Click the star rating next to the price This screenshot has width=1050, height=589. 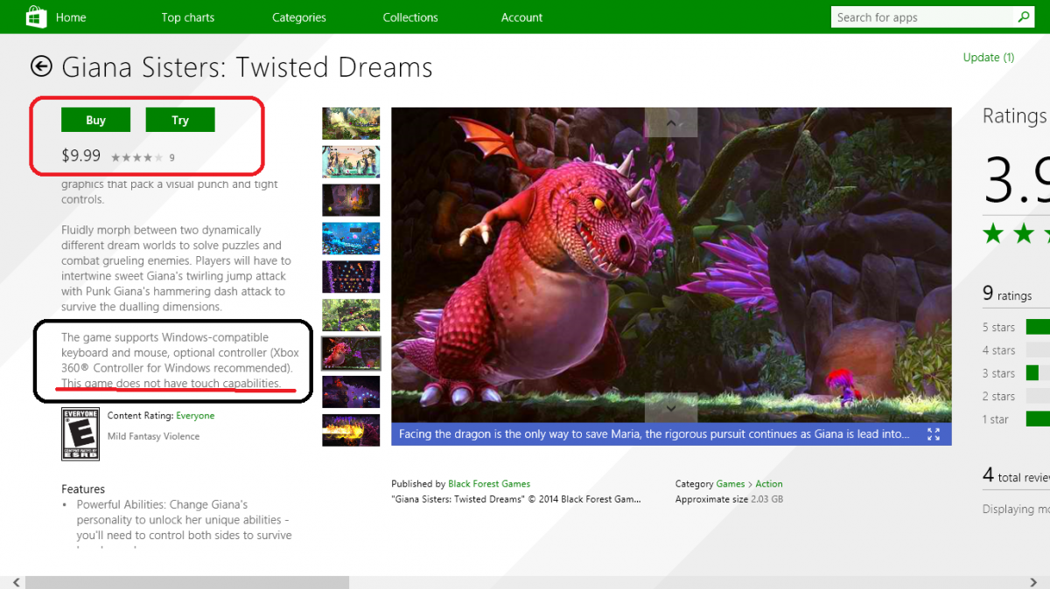click(x=136, y=157)
